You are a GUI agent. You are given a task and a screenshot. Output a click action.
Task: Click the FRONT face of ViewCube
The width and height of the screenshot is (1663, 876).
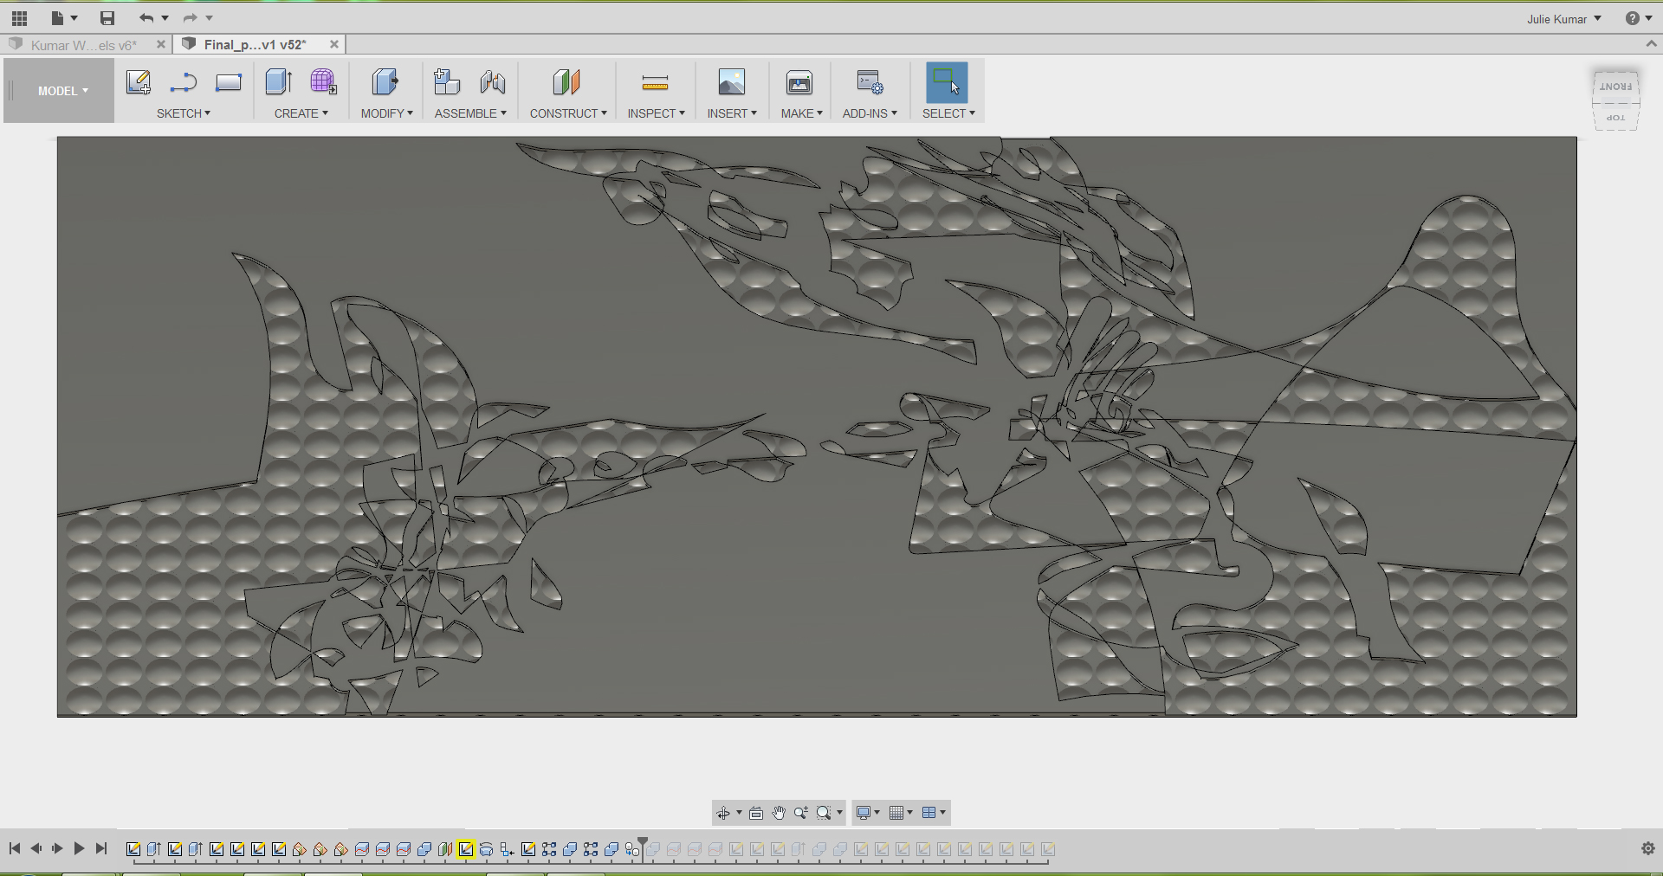tap(1616, 87)
